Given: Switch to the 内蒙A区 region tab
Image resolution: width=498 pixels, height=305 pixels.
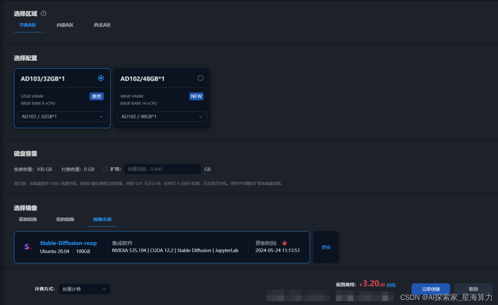Looking at the screenshot, I should tap(65, 25).
